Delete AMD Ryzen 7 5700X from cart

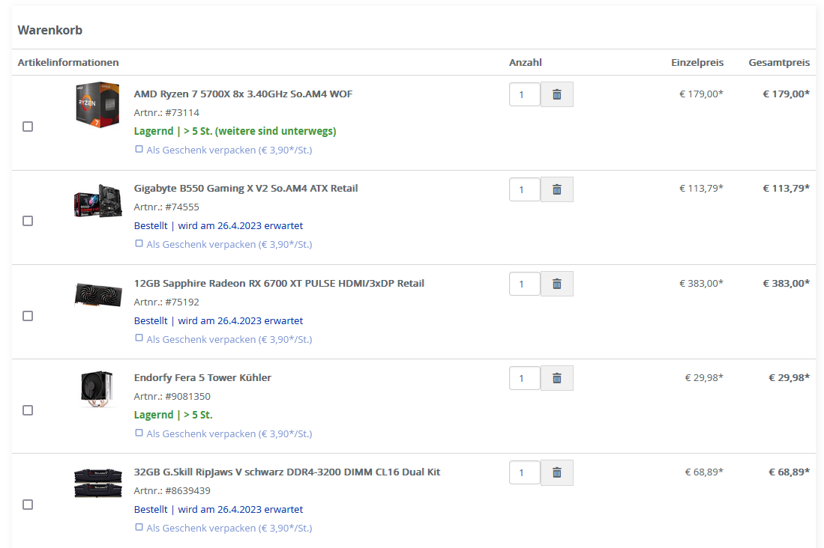click(557, 94)
